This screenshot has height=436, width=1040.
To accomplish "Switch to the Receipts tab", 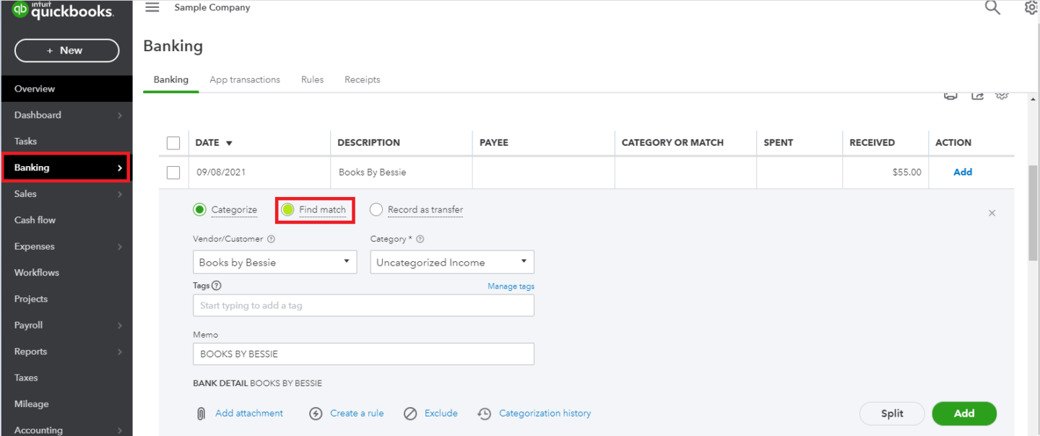I will tap(362, 79).
